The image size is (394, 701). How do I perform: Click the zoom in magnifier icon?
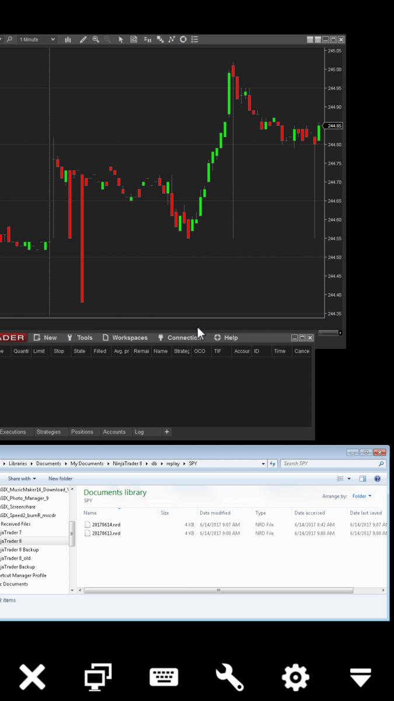pyautogui.click(x=96, y=40)
